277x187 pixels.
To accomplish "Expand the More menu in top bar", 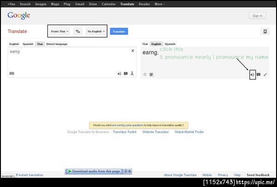I will click(x=160, y=4).
